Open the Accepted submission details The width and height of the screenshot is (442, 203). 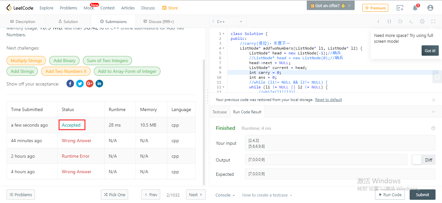pyautogui.click(x=71, y=125)
